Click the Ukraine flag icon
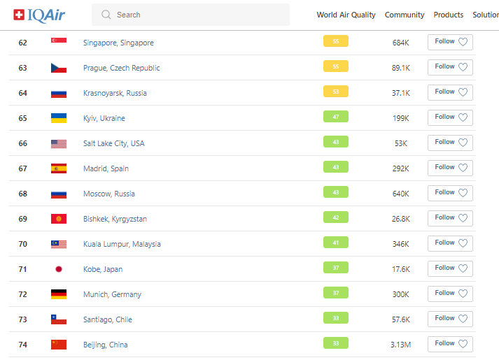 (x=59, y=118)
